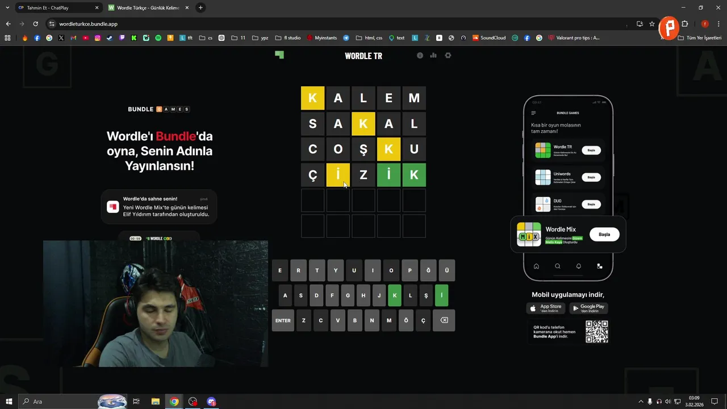
Task: Open the Chrome three-dot menu
Action: (718, 24)
